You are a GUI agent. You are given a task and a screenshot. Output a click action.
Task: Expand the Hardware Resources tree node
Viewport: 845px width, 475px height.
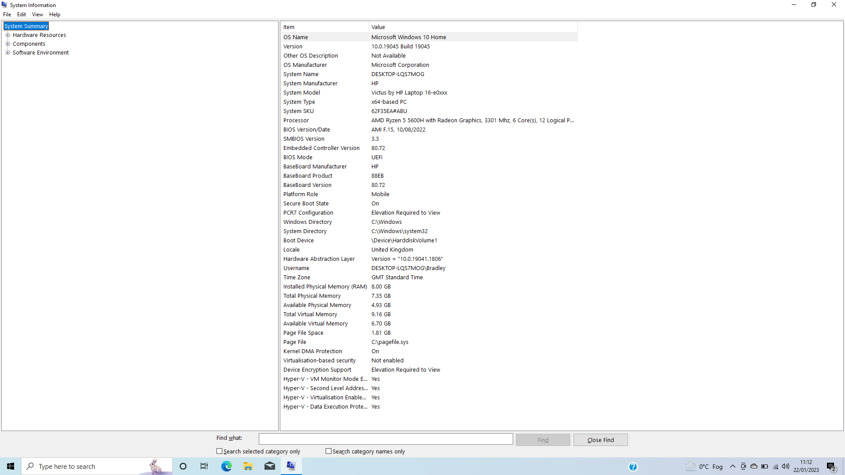(8, 35)
